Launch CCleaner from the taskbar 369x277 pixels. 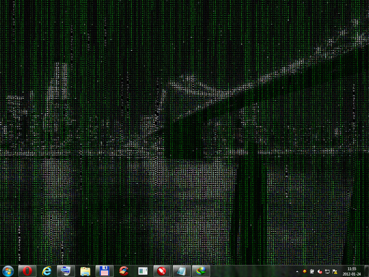click(x=124, y=271)
